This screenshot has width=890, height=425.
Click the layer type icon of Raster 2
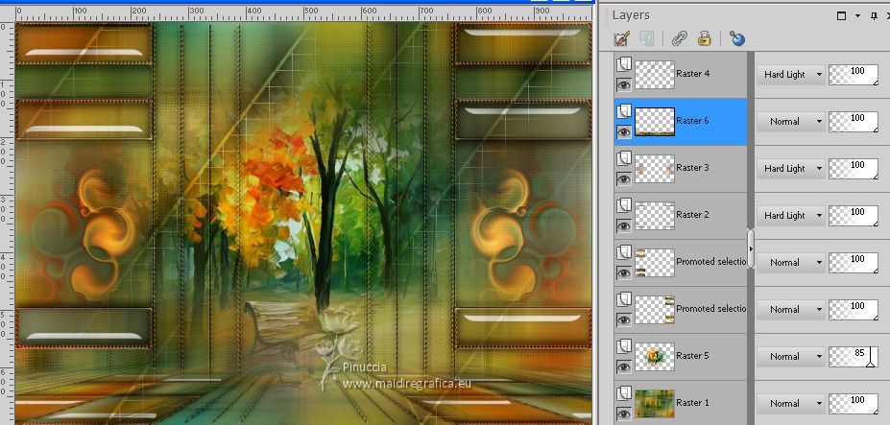pos(624,205)
